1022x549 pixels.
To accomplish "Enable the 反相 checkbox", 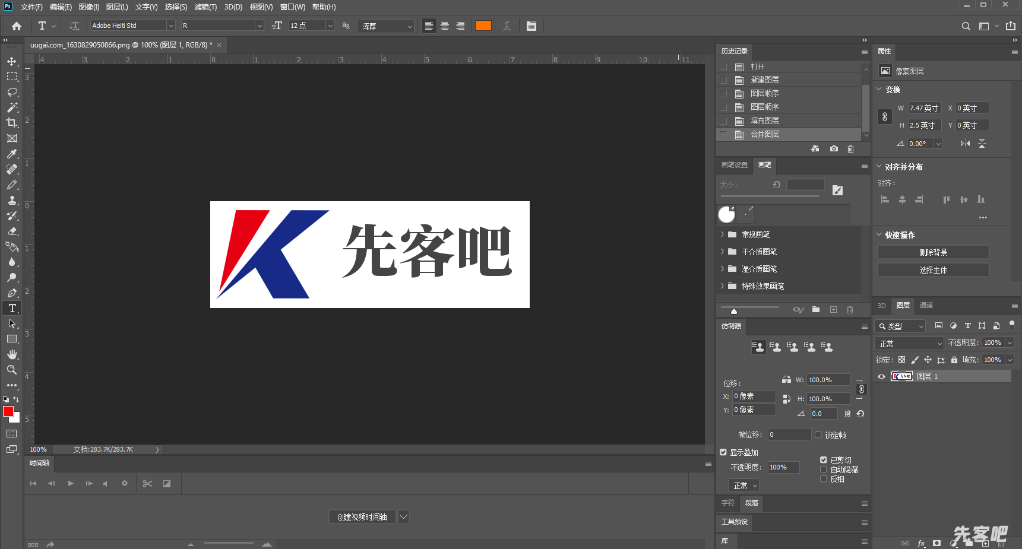I will pos(824,479).
